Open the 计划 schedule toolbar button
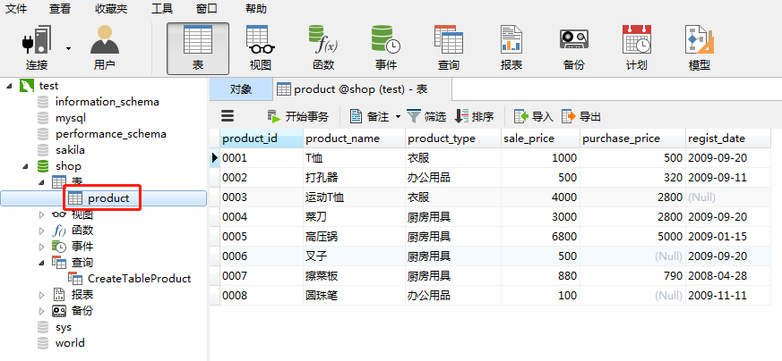This screenshot has width=782, height=361. coord(636,48)
